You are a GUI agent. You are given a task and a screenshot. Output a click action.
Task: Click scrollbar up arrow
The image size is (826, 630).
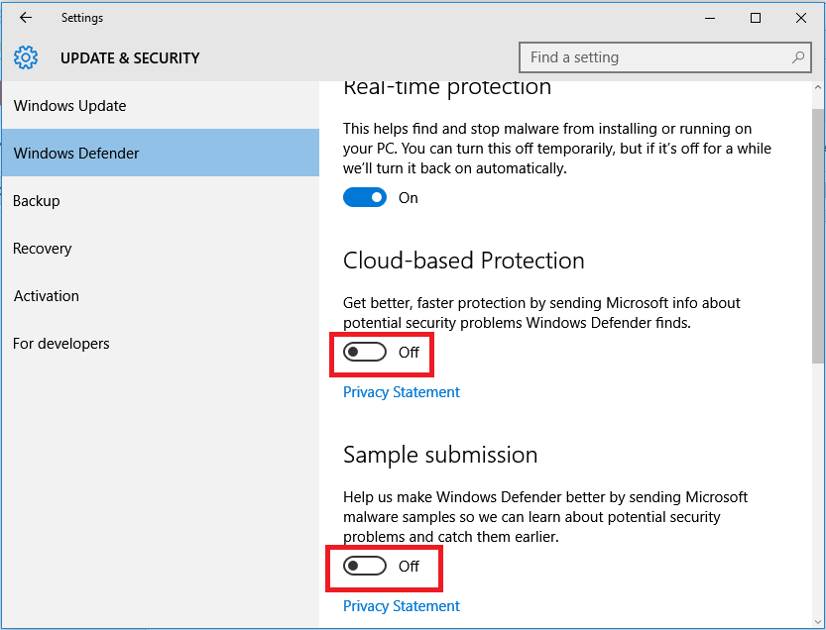pos(817,88)
